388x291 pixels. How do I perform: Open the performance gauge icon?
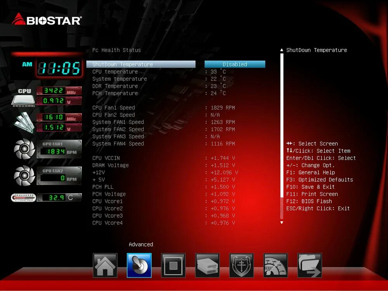point(275,265)
